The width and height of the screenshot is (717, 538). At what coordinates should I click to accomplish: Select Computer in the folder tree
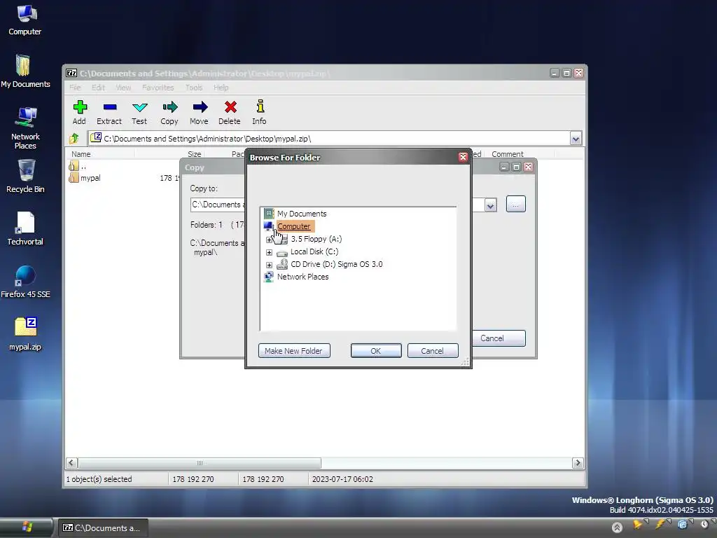294,226
